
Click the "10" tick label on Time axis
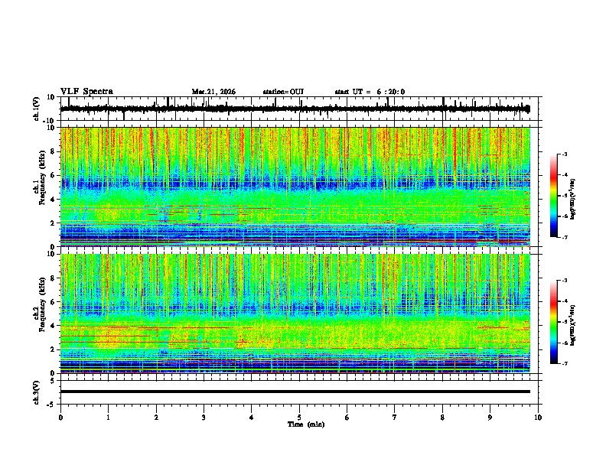[x=538, y=418]
